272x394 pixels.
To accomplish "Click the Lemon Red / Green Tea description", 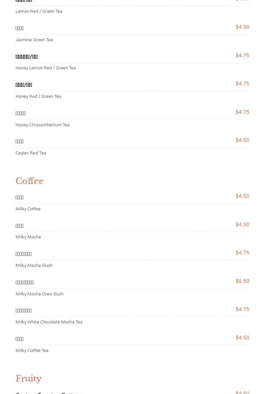I will click(x=39, y=11).
